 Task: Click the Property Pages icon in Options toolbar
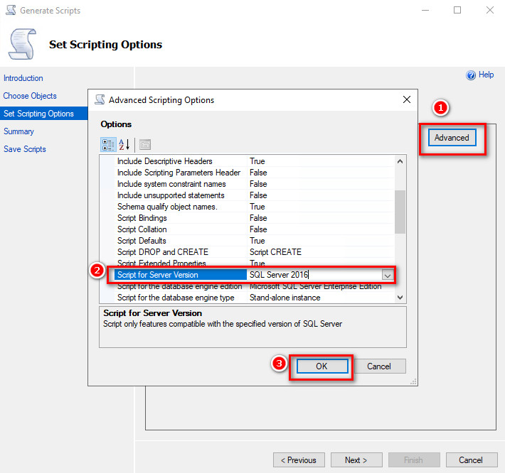[145, 145]
